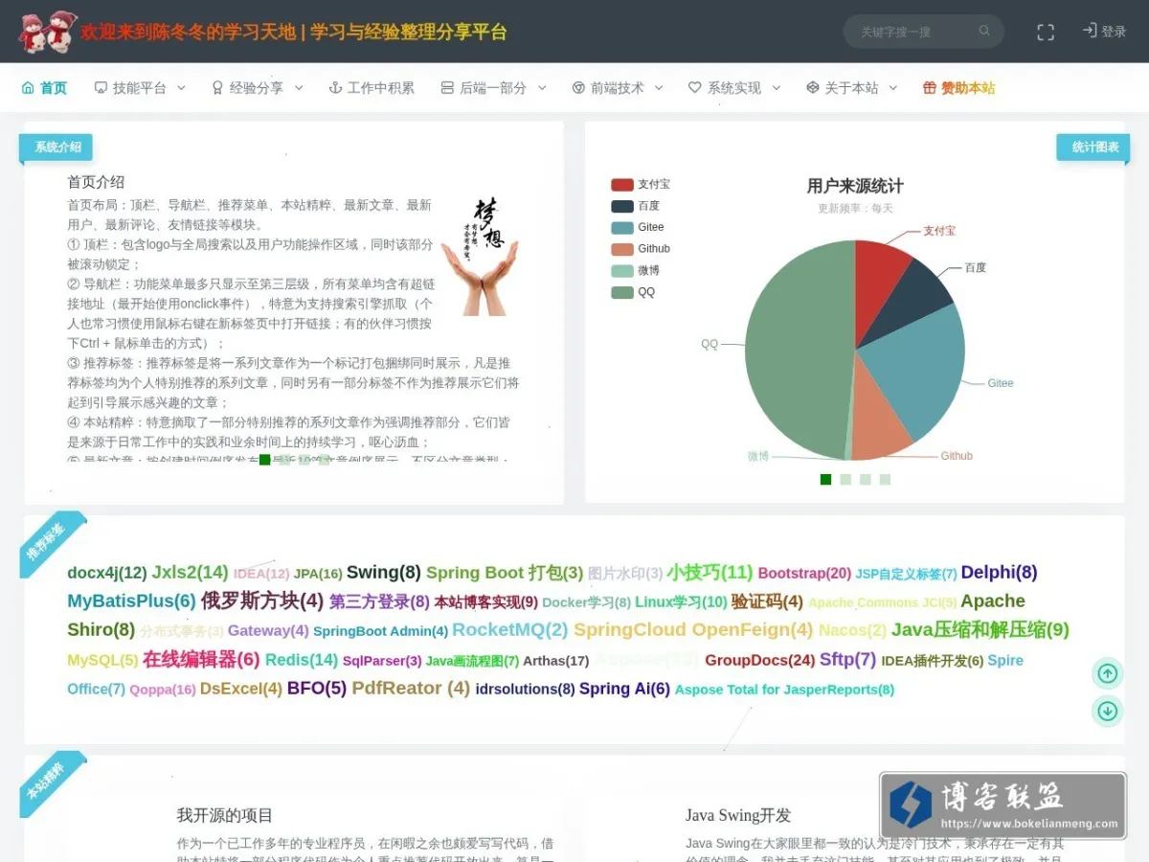Screen dimensions: 1149x862
Task: Toggle Gitee legend color swatch
Action: point(622,228)
